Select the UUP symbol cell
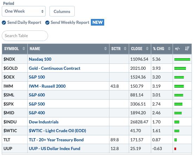 pos(15,149)
